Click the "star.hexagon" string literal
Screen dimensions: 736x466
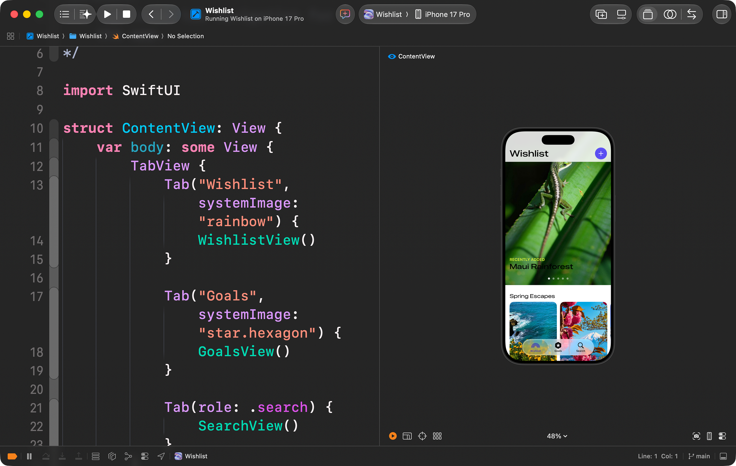(x=257, y=333)
